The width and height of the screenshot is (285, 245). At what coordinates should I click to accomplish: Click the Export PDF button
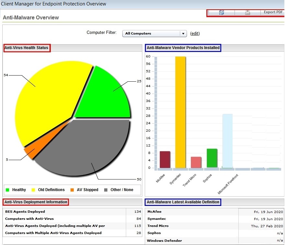[273, 12]
